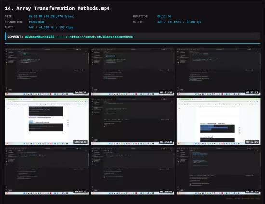
Task: Open the browser document thumbnail stamped 00:04:30
Action: point(47,122)
